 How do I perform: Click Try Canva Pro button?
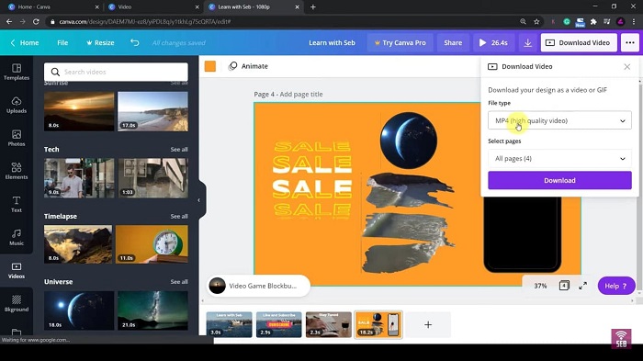pos(400,42)
